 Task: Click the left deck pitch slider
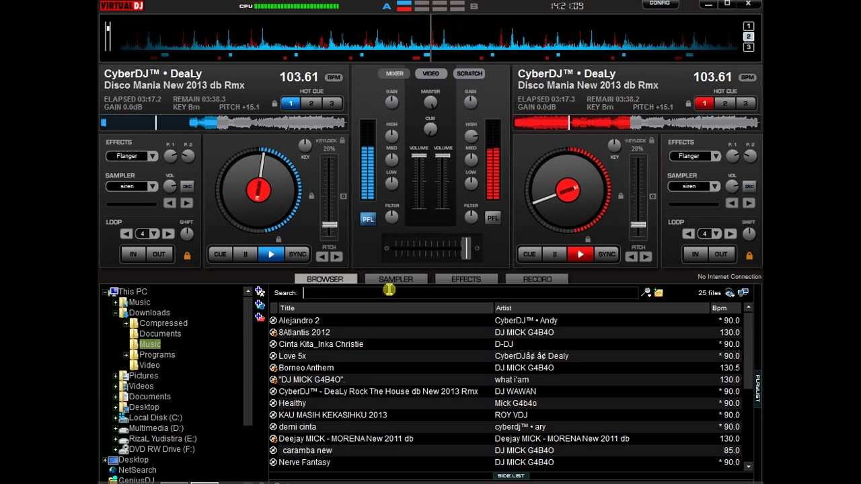(330, 225)
